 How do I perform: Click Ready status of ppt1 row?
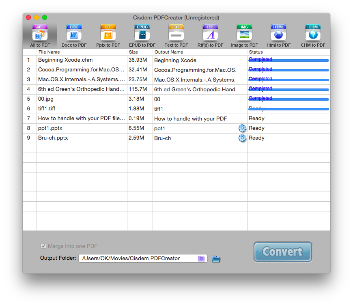pyautogui.click(x=256, y=128)
